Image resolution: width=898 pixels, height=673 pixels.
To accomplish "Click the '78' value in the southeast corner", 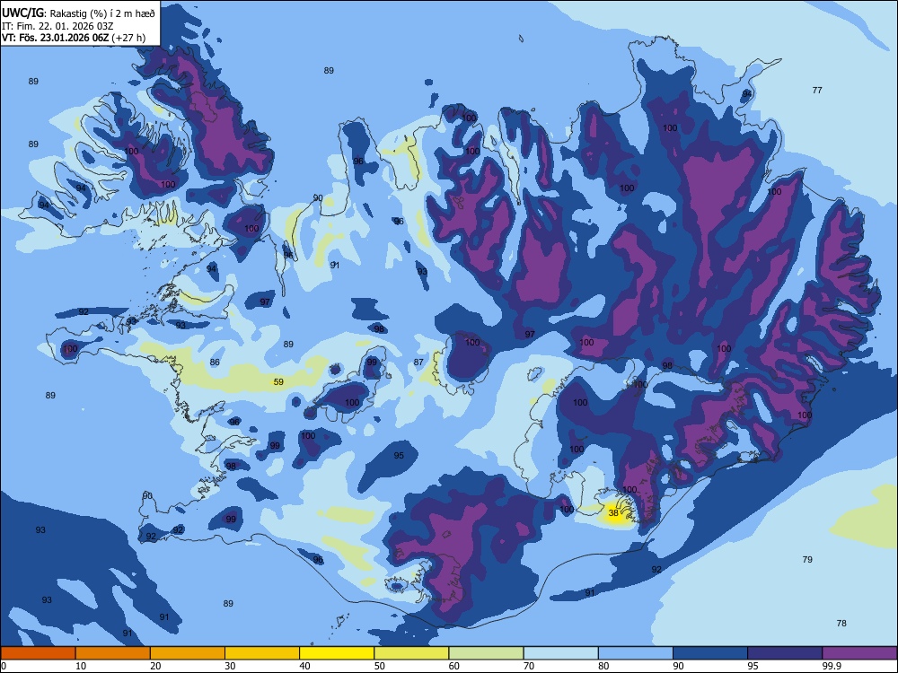I will tap(841, 624).
